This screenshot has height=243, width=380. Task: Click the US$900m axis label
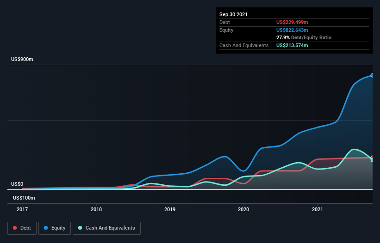click(22, 59)
